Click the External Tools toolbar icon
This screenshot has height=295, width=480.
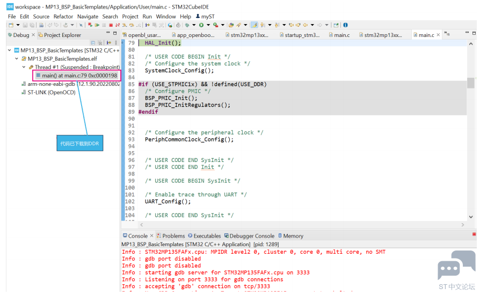(x=216, y=25)
